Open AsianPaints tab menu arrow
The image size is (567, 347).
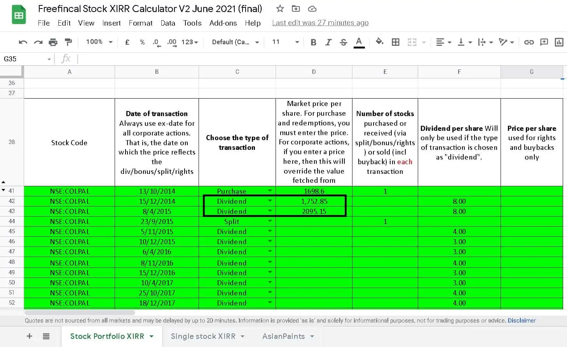[312, 337]
